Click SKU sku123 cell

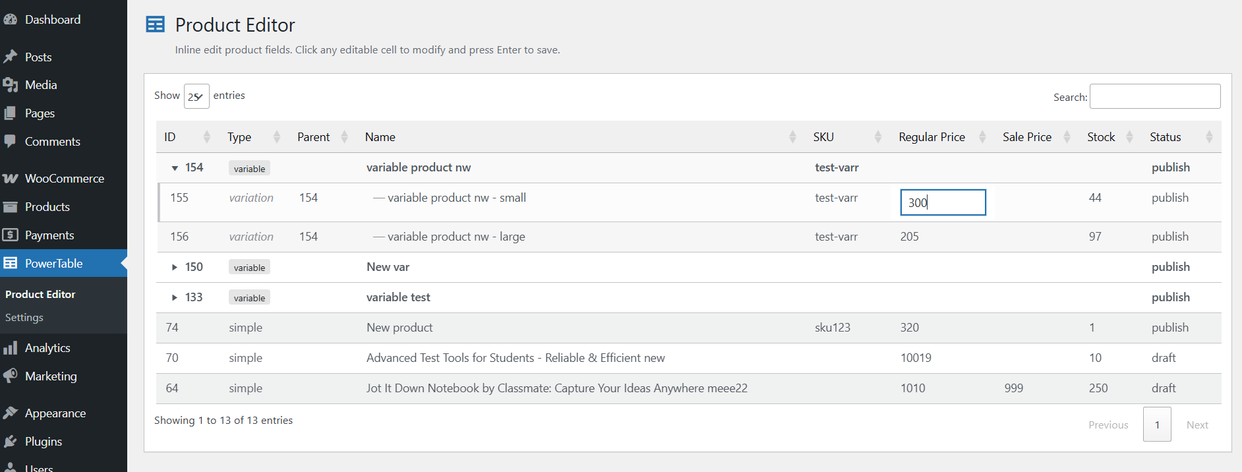pos(833,328)
